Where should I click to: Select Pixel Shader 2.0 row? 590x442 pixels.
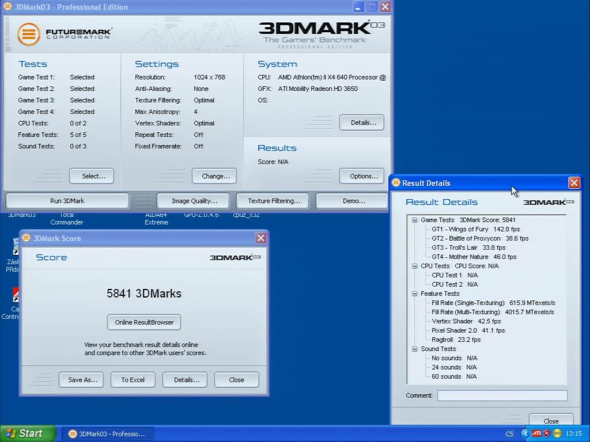(x=468, y=330)
